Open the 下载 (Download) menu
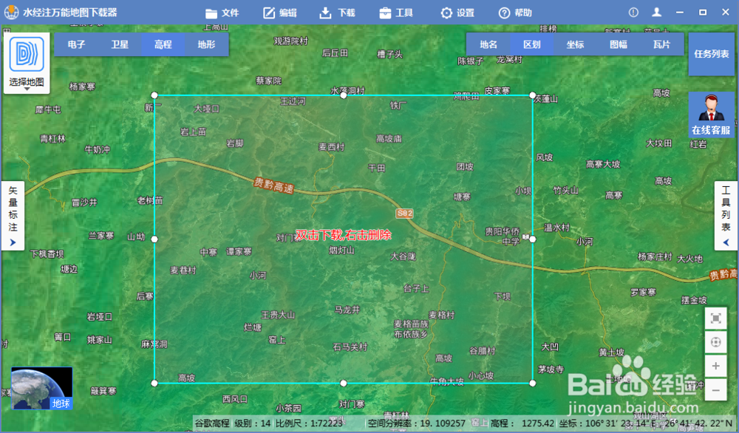The height and width of the screenshot is (433, 739). [337, 13]
